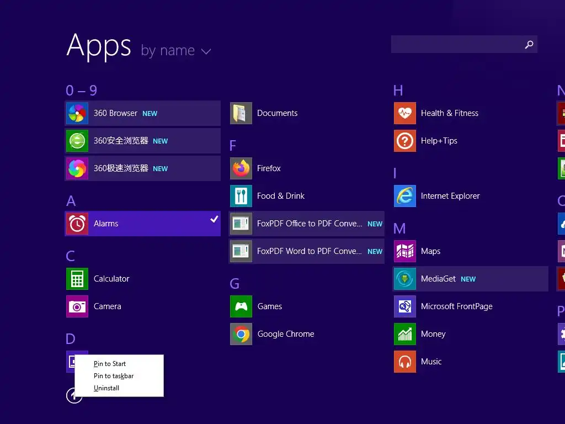Open the Health & Fitness heart icon

(405, 113)
